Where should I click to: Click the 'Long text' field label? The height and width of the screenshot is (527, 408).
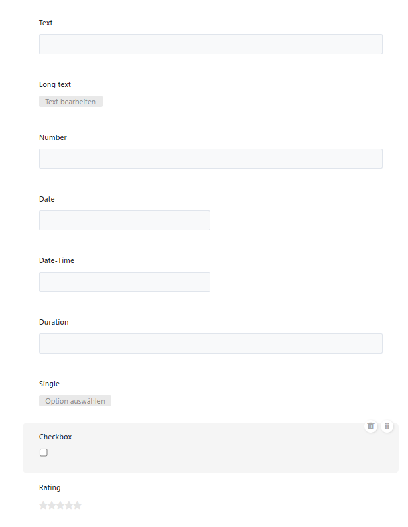55,85
